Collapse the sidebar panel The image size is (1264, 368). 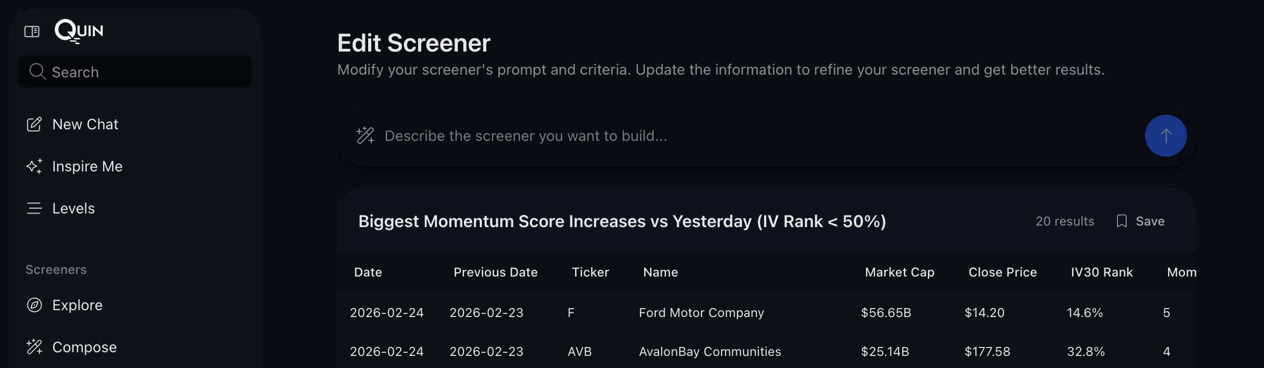(x=32, y=32)
